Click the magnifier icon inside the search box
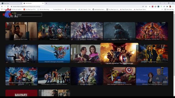Screen dimensions: 175x98 pyautogui.click(x=16, y=15)
